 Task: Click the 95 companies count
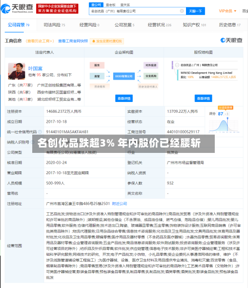tap(39, 75)
